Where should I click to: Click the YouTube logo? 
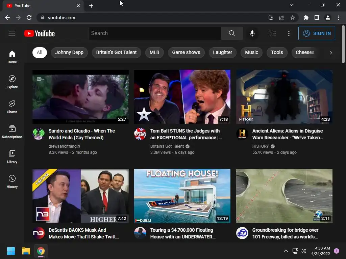[40, 33]
